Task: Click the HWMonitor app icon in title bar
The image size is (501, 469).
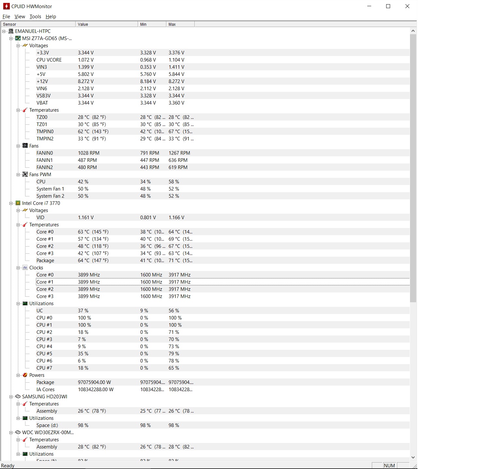Action: [6, 6]
